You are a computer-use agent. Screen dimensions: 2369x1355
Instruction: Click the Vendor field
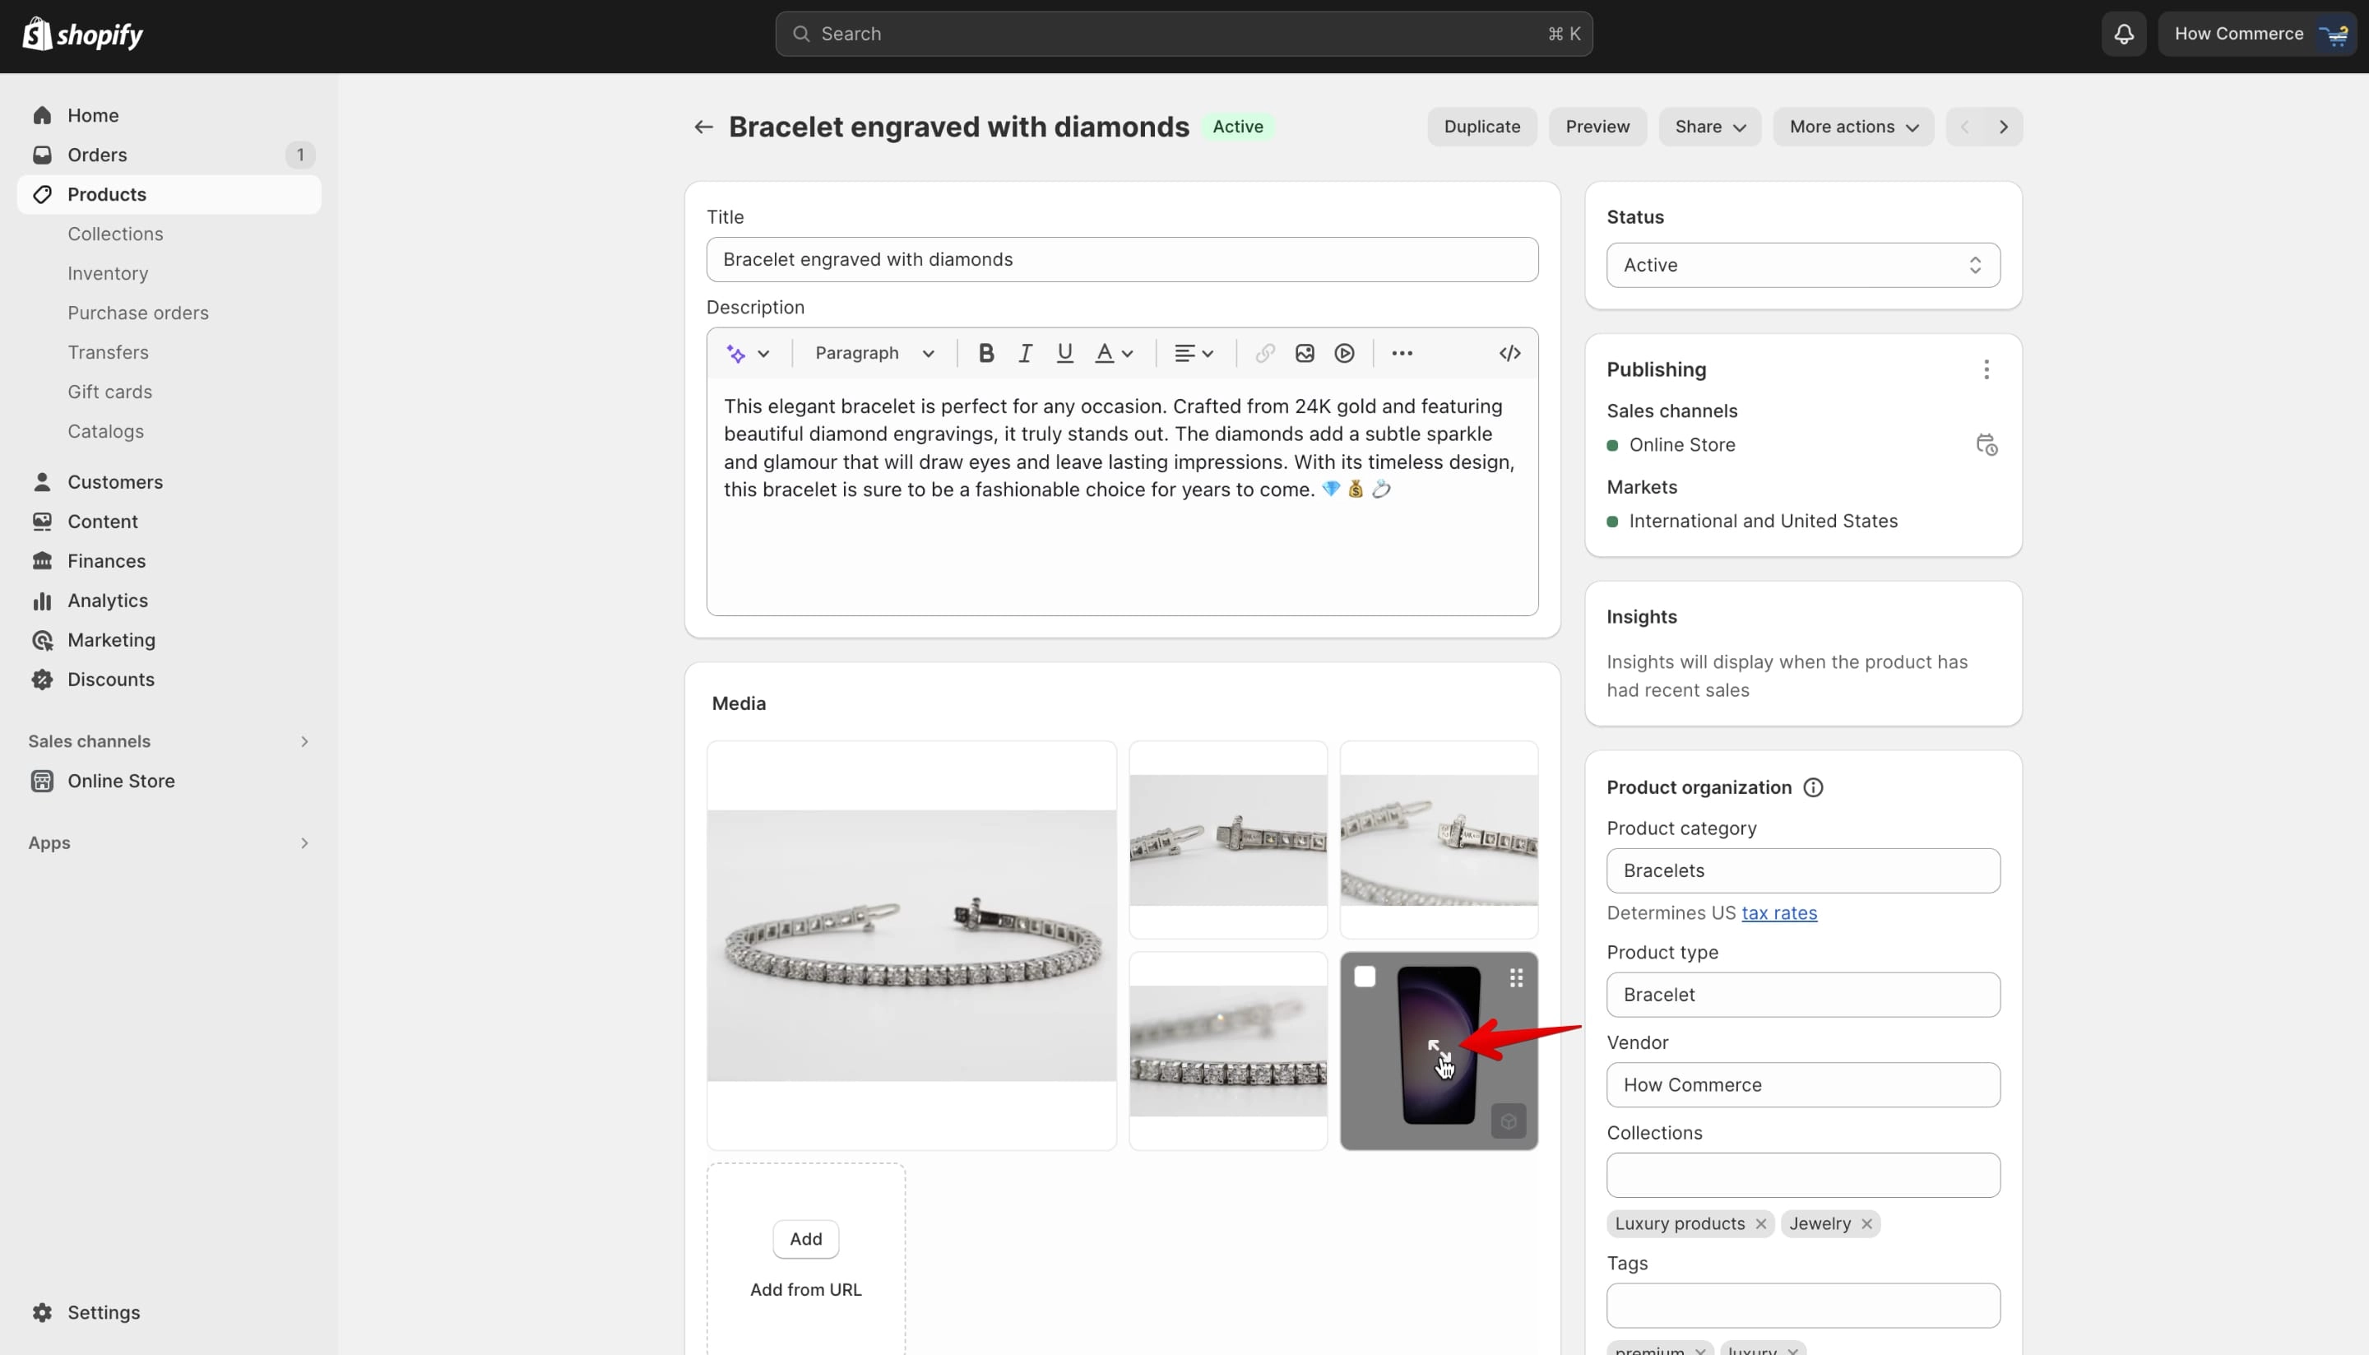pos(1802,1085)
